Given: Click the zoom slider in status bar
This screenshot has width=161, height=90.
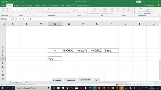Looking at the screenshot, I should 150,85.
